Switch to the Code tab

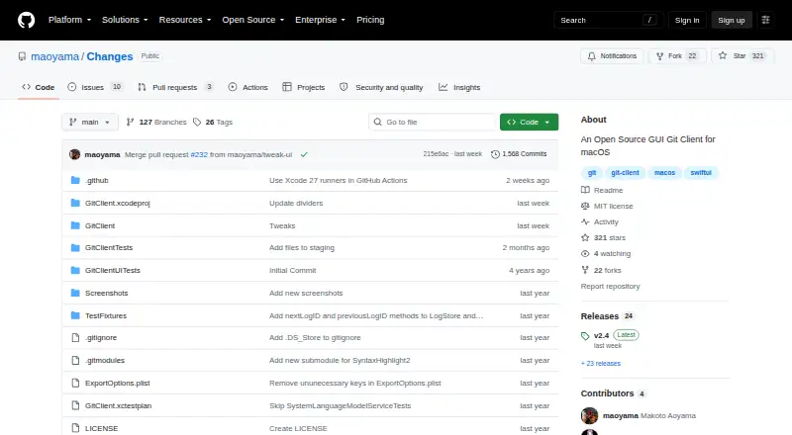[39, 87]
